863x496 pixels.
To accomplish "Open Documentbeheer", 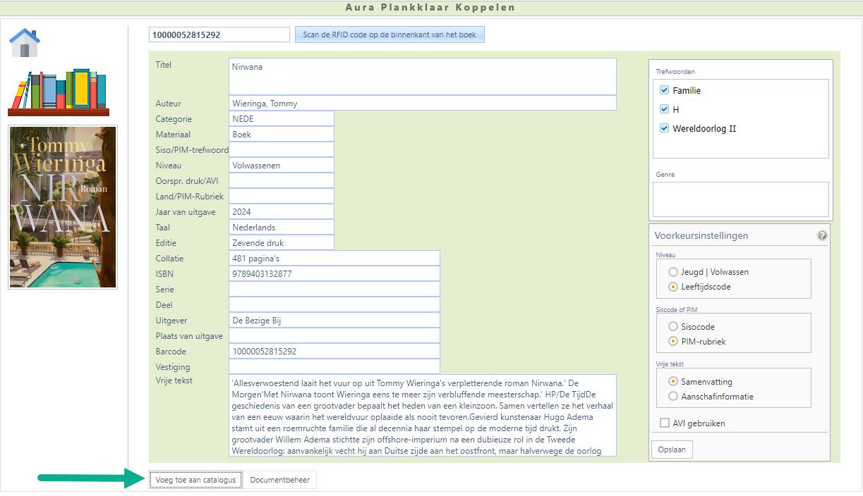I will pyautogui.click(x=280, y=480).
